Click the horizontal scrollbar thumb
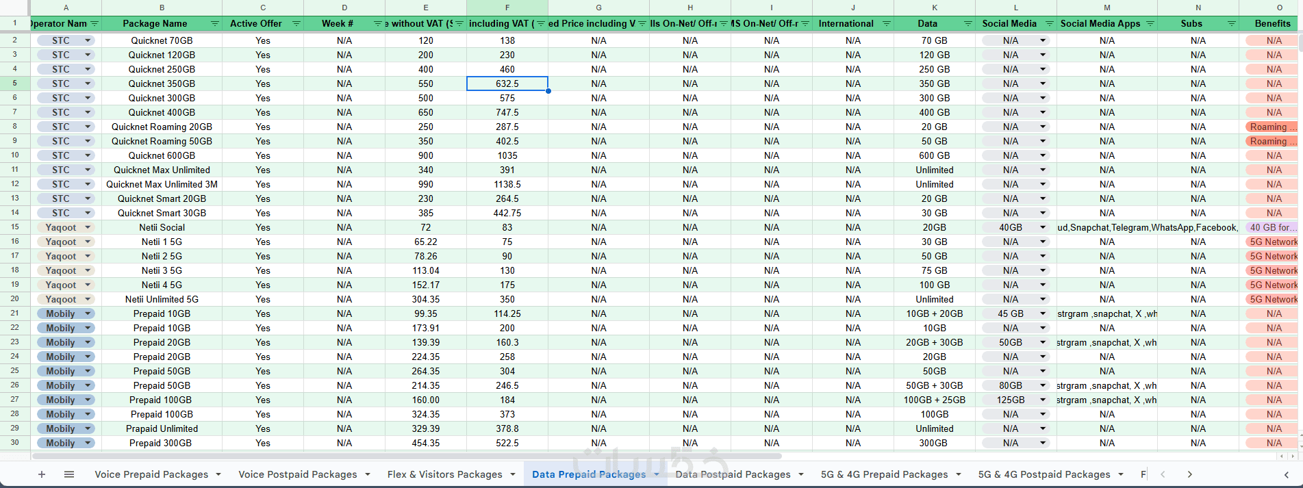The image size is (1303, 488). pyautogui.click(x=407, y=456)
